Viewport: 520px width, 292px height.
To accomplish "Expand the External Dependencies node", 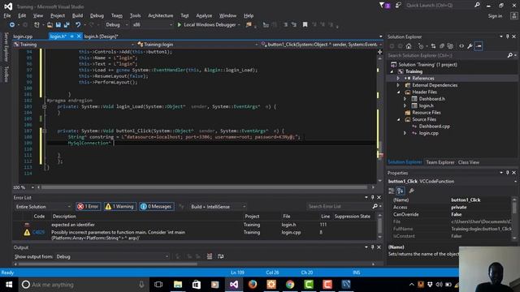I will [398, 85].
